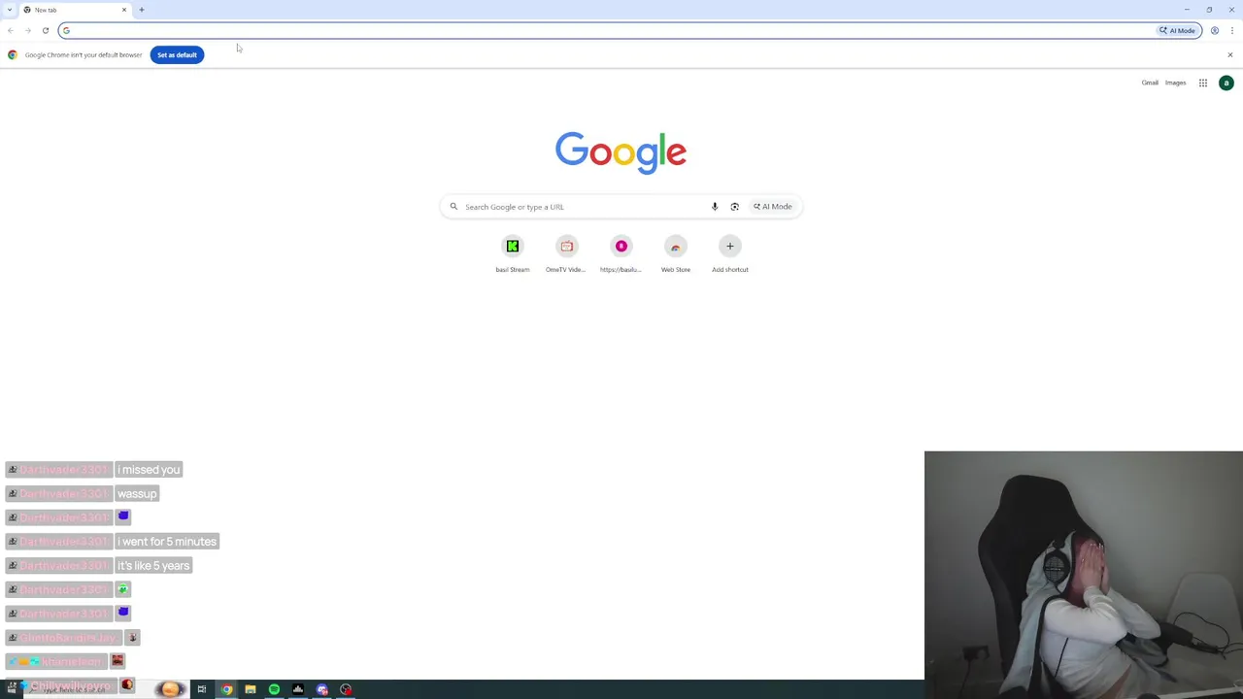Click the 'i missed you' chat message
This screenshot has height=699, width=1243.
(x=149, y=470)
